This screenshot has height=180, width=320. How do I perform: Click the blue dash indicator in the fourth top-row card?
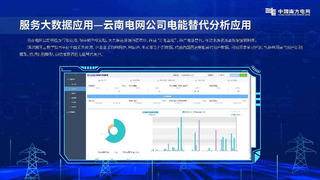point(238,91)
